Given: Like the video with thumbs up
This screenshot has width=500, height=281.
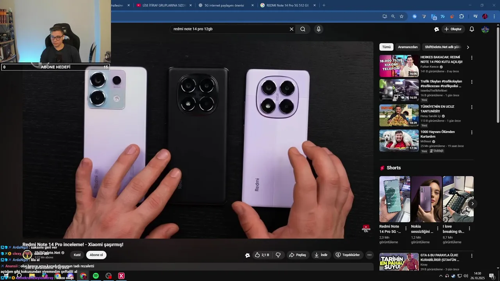Looking at the screenshot, I should (x=262, y=255).
